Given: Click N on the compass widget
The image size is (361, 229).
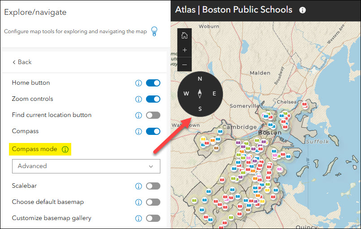Looking at the screenshot, I should tap(200, 79).
